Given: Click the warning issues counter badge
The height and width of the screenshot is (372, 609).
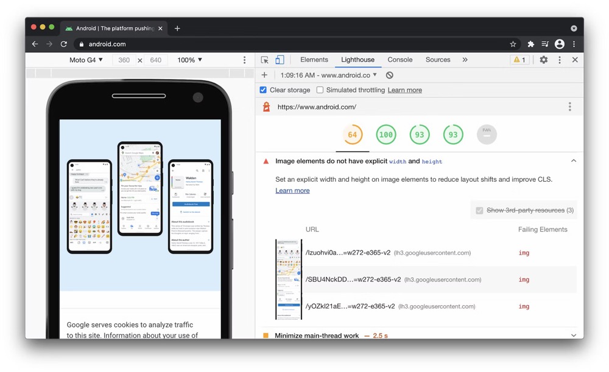Looking at the screenshot, I should (x=519, y=60).
